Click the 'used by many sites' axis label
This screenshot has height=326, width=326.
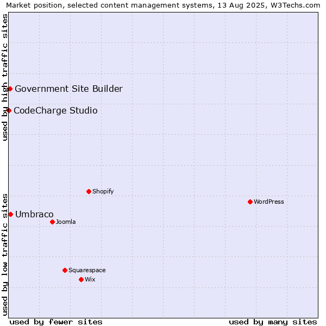point(273,322)
